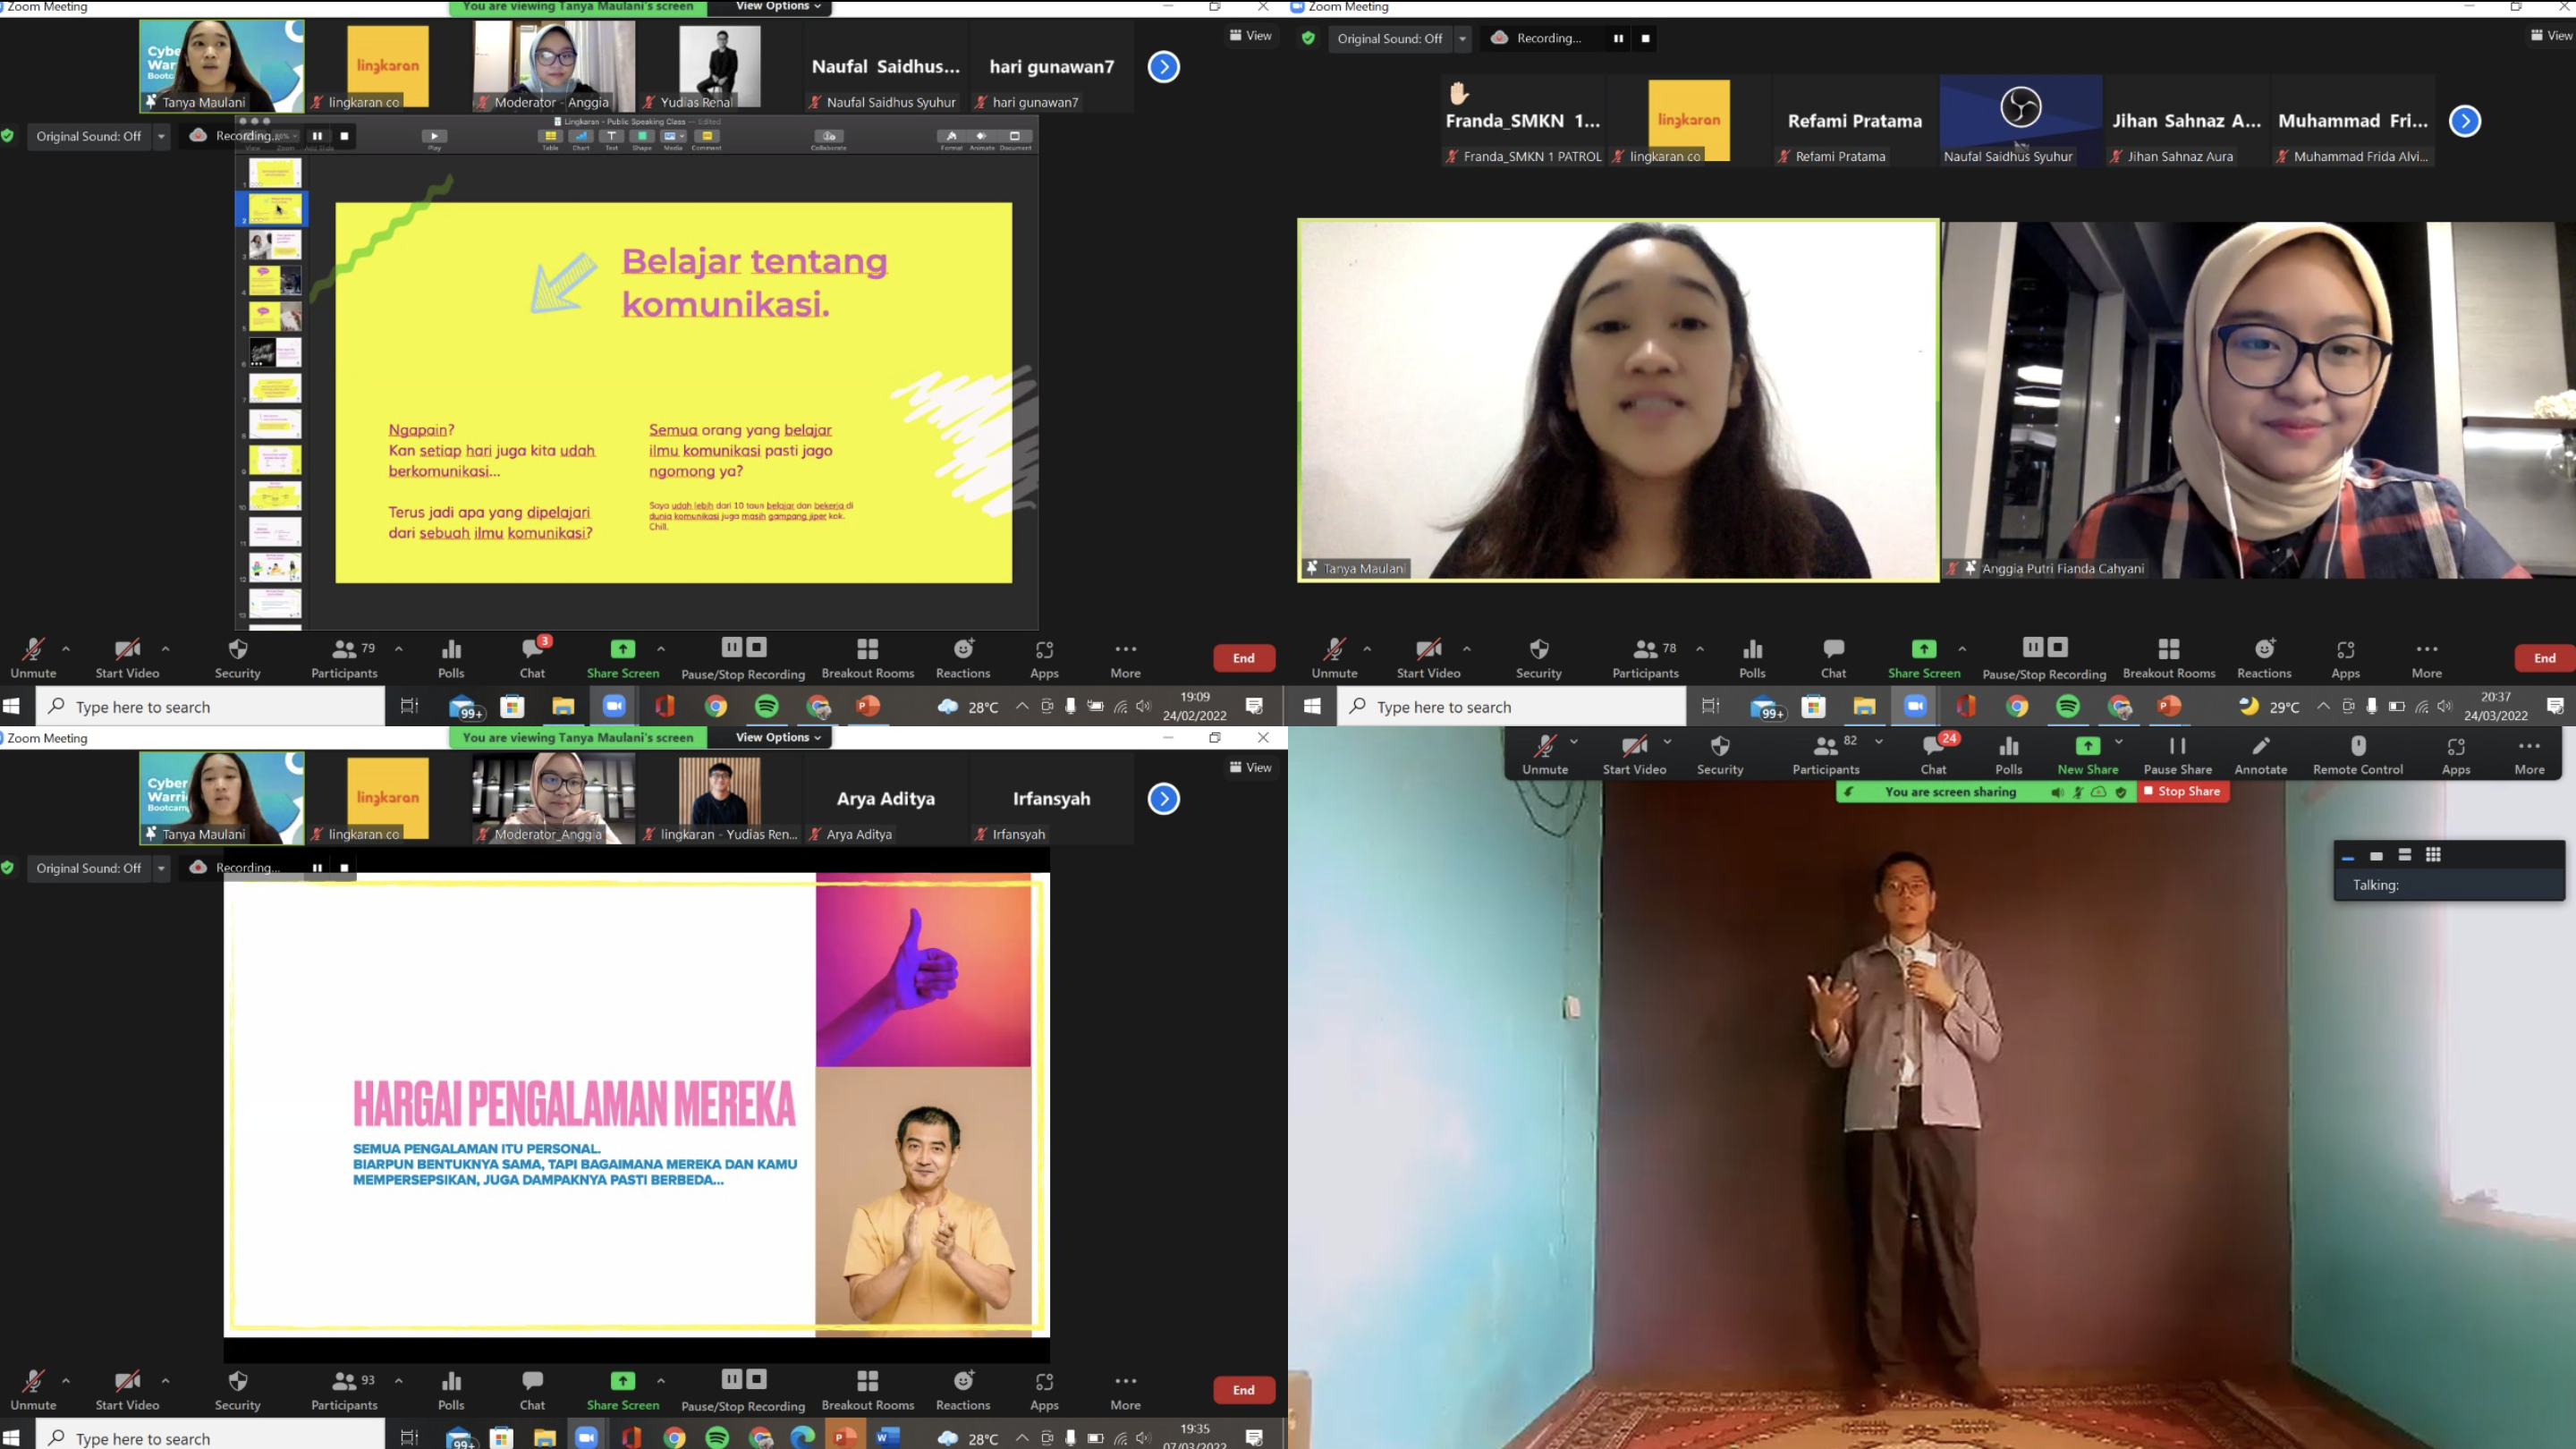This screenshot has width=2576, height=1449.
Task: Expand Participants caret in screen-sharing toolbar
Action: (1879, 741)
